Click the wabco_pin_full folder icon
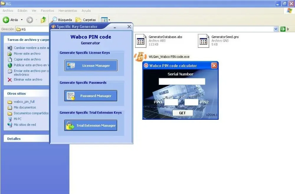The height and width of the screenshot is (194, 295). tap(10, 102)
